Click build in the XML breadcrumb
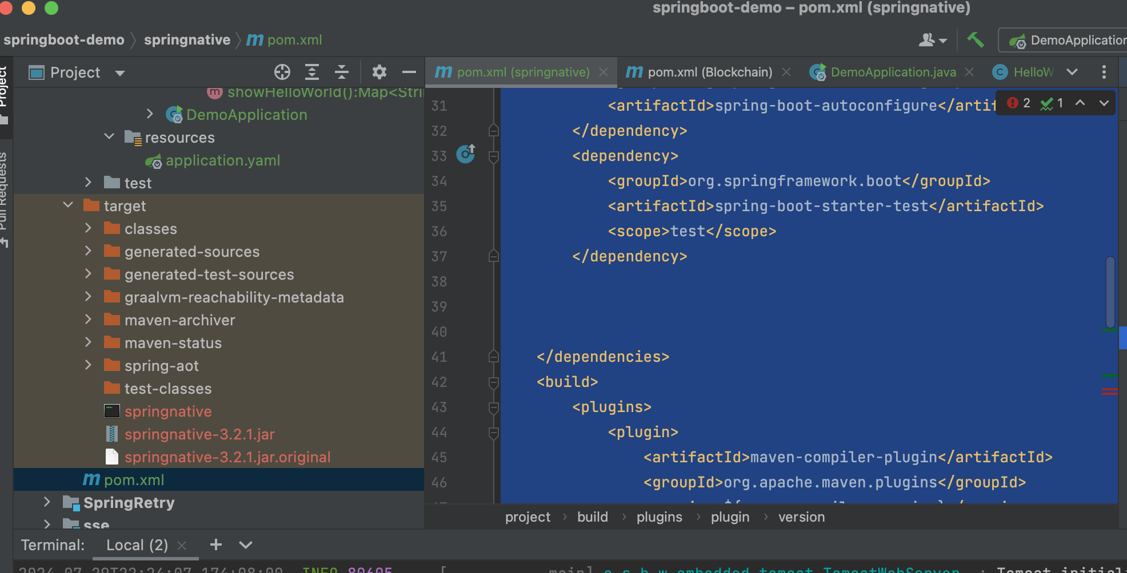This screenshot has width=1127, height=573. point(593,517)
